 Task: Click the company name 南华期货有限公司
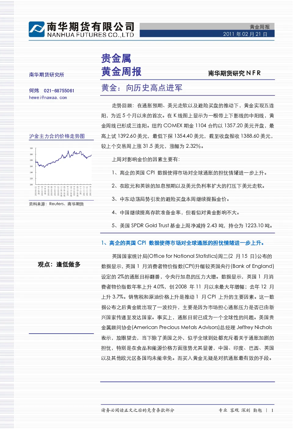(x=91, y=27)
